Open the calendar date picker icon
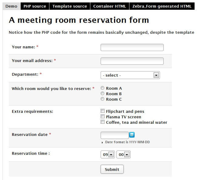This screenshot has height=180, width=197. pos(132,135)
